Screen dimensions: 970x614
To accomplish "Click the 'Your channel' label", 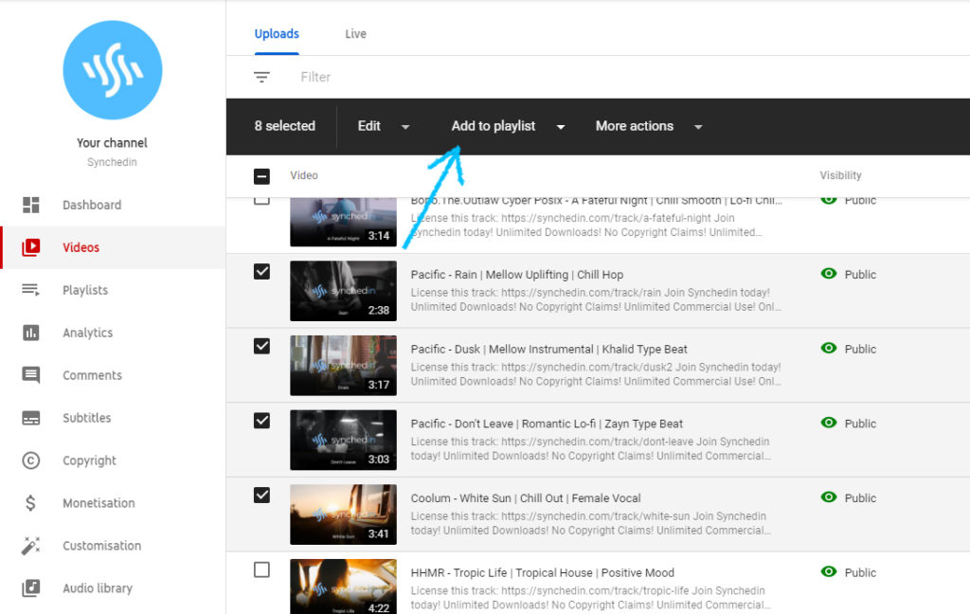I will [112, 142].
